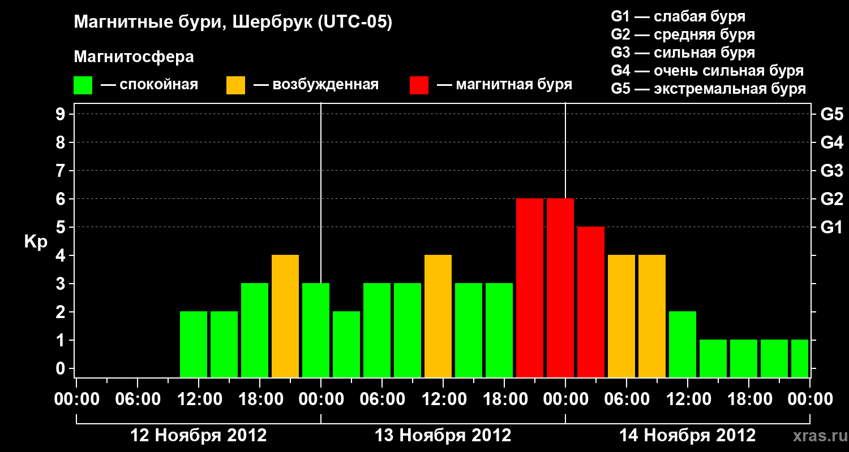Click the "12 Ноября 2012" date label
The width and height of the screenshot is (849, 452).
click(199, 435)
